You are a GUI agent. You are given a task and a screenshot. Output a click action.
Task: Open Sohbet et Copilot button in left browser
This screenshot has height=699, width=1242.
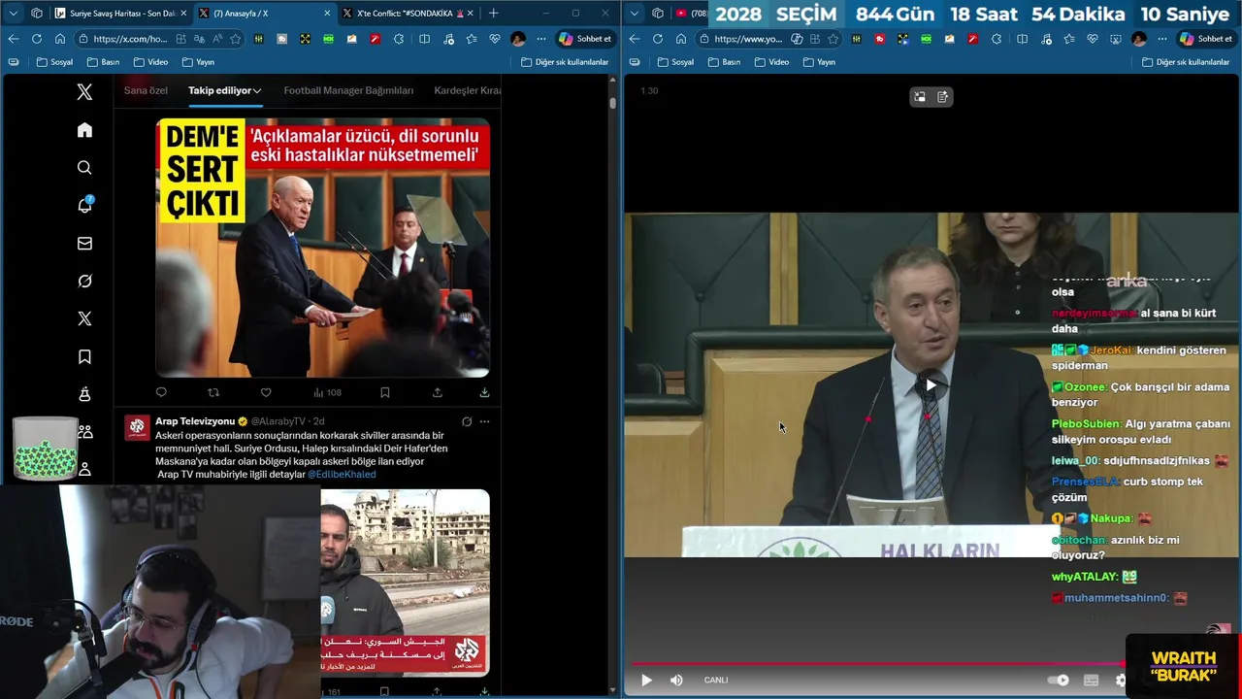585,39
